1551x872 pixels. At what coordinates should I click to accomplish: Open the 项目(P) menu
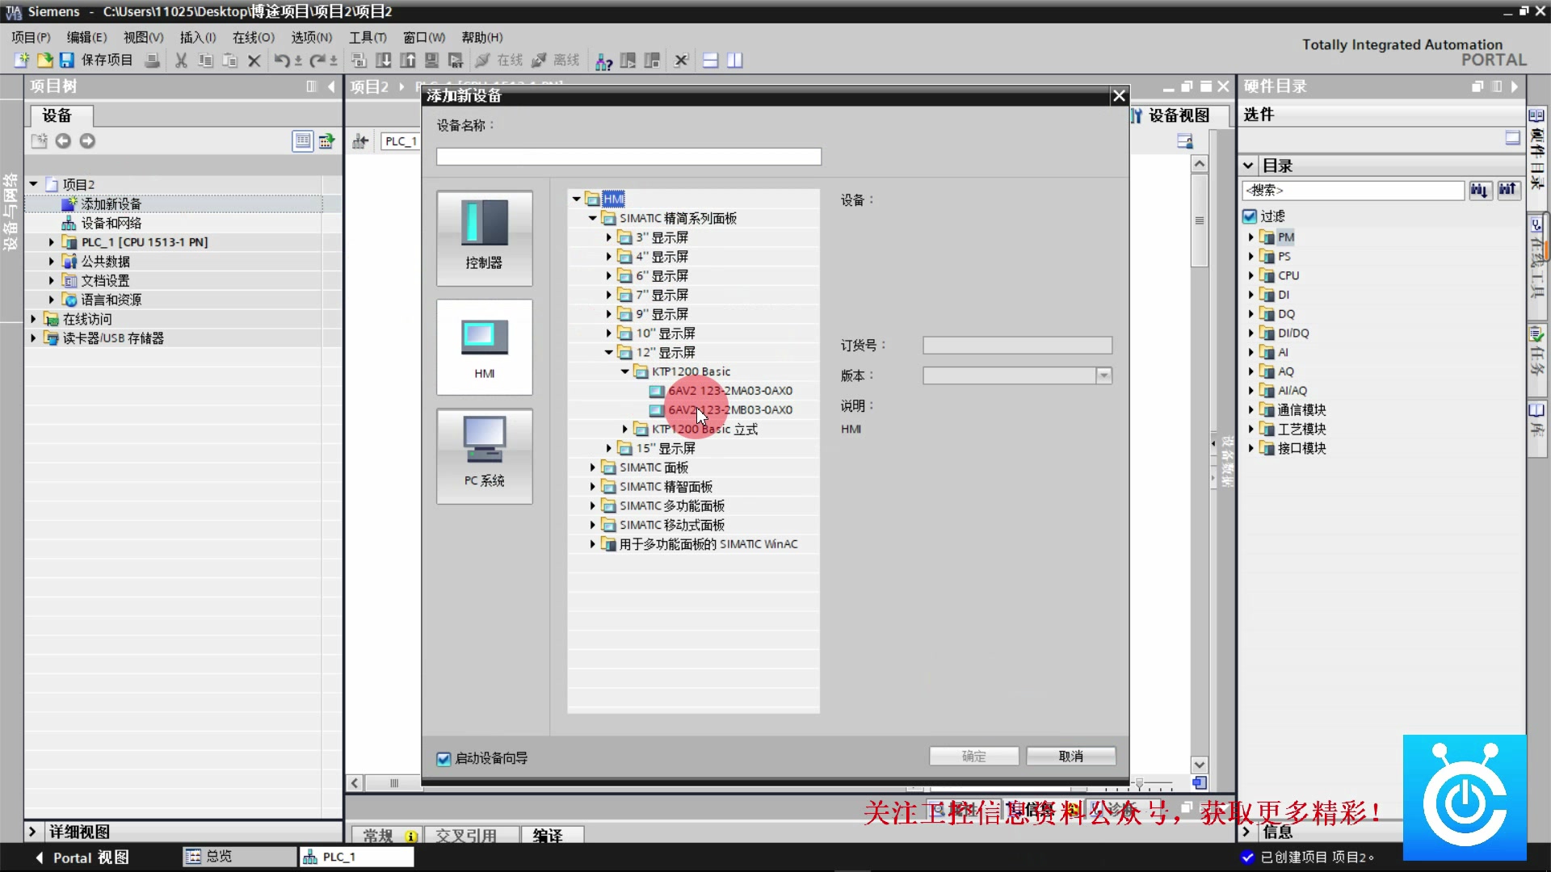tap(31, 37)
